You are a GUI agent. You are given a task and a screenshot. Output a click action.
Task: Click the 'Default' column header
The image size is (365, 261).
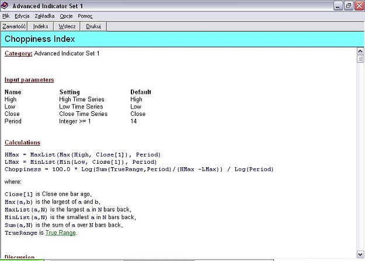[x=141, y=92]
